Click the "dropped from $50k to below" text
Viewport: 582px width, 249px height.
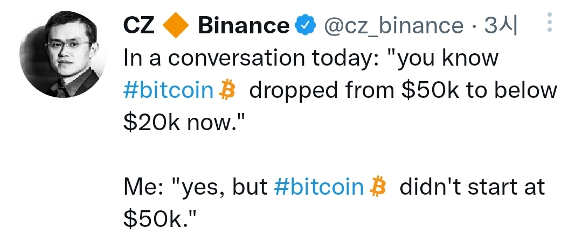(x=403, y=90)
